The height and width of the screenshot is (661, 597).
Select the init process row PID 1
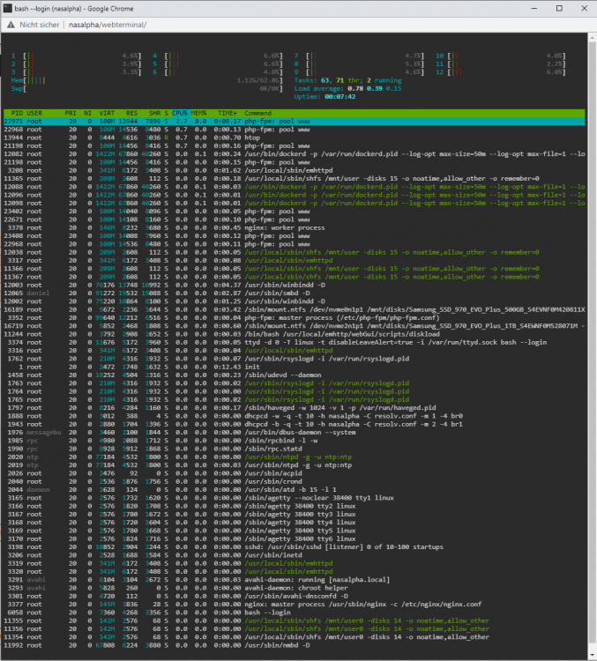point(294,367)
